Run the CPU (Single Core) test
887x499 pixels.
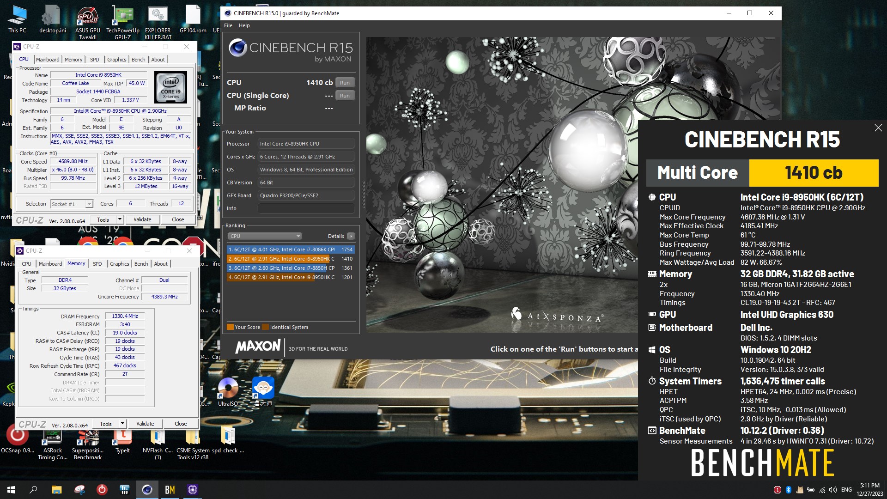click(345, 96)
